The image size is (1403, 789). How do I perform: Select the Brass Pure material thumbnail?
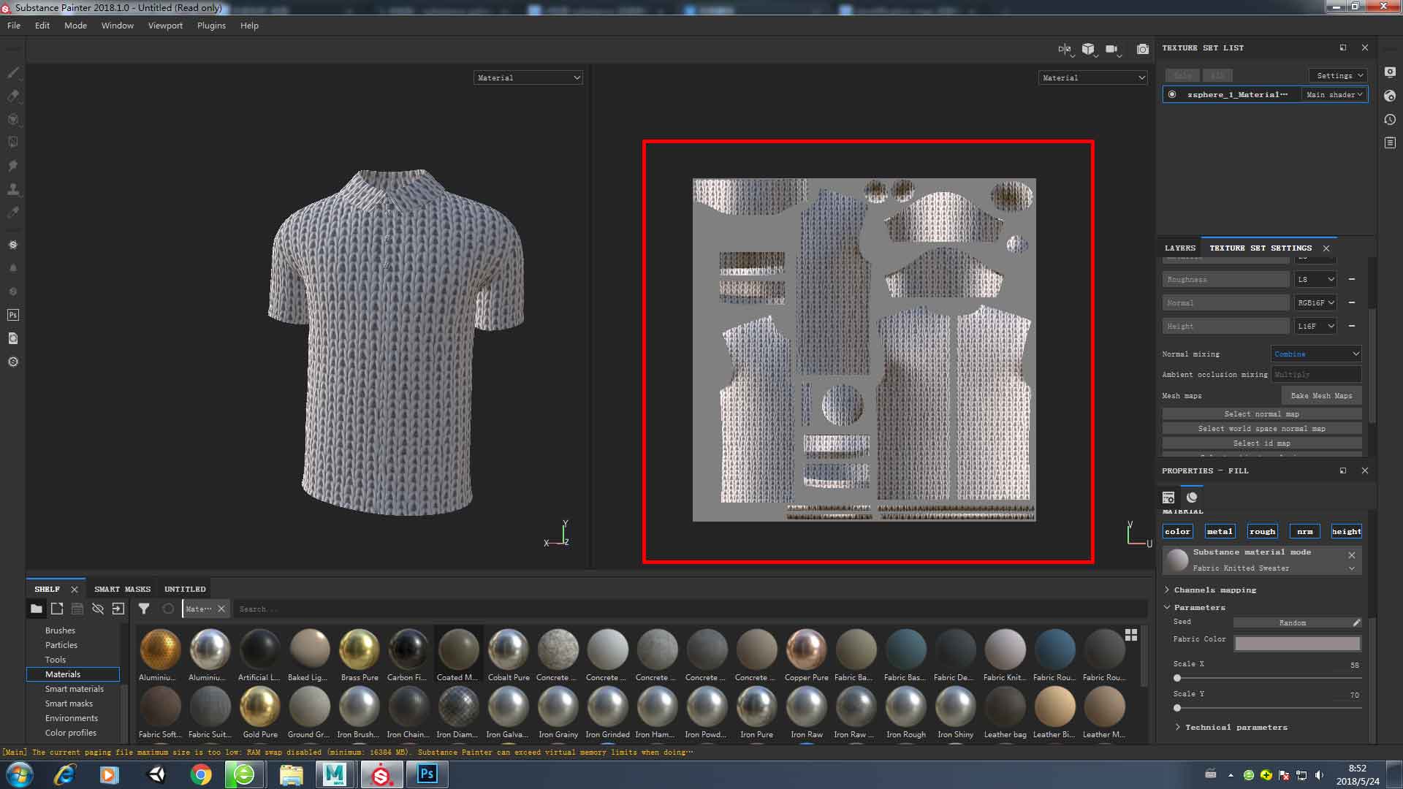360,649
